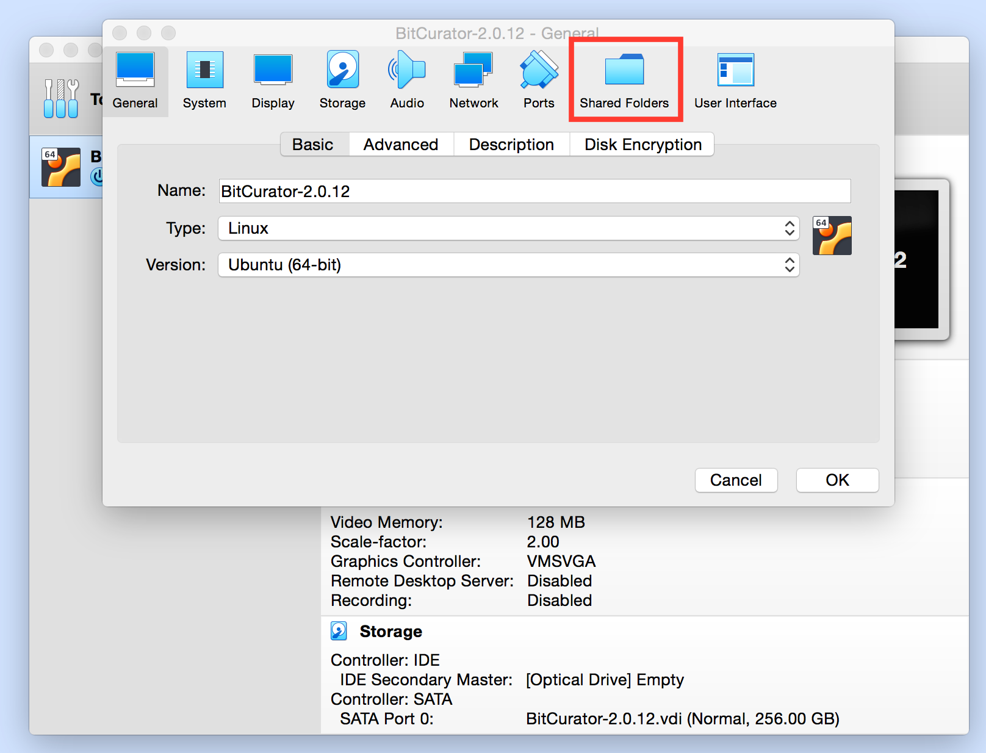
Task: Select the BitCurator VM icon in Manager list
Action: pos(61,167)
